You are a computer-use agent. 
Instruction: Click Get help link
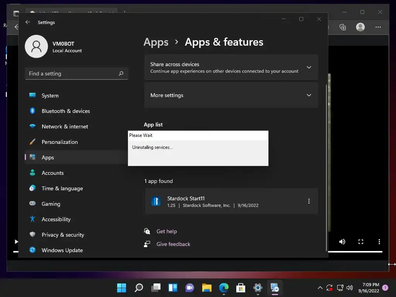click(166, 231)
